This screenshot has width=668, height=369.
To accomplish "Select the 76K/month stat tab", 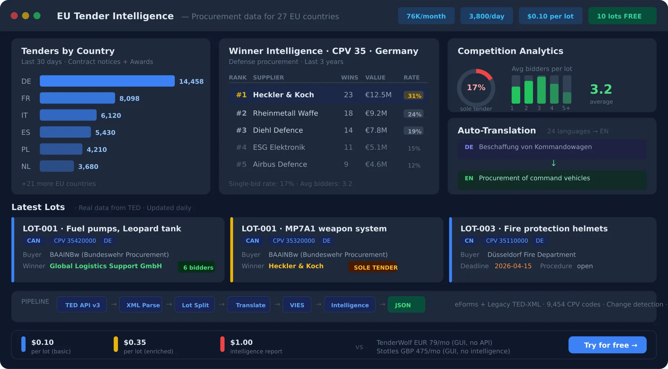I will point(426,16).
